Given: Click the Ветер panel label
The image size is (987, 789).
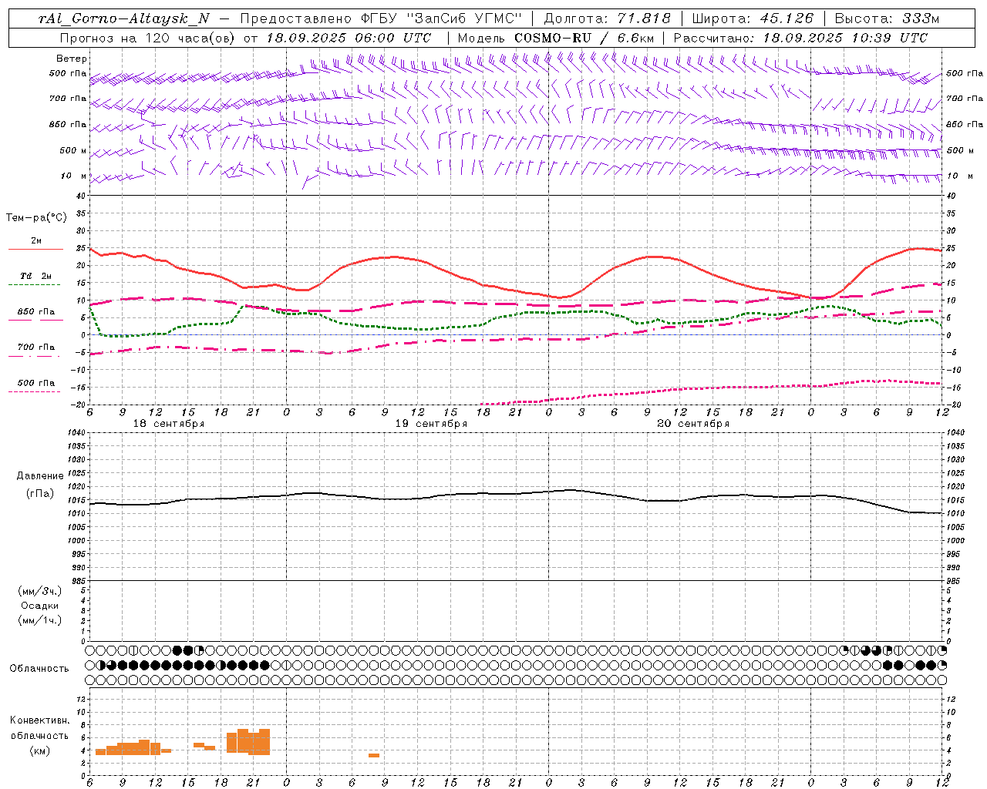Looking at the screenshot, I should (72, 59).
